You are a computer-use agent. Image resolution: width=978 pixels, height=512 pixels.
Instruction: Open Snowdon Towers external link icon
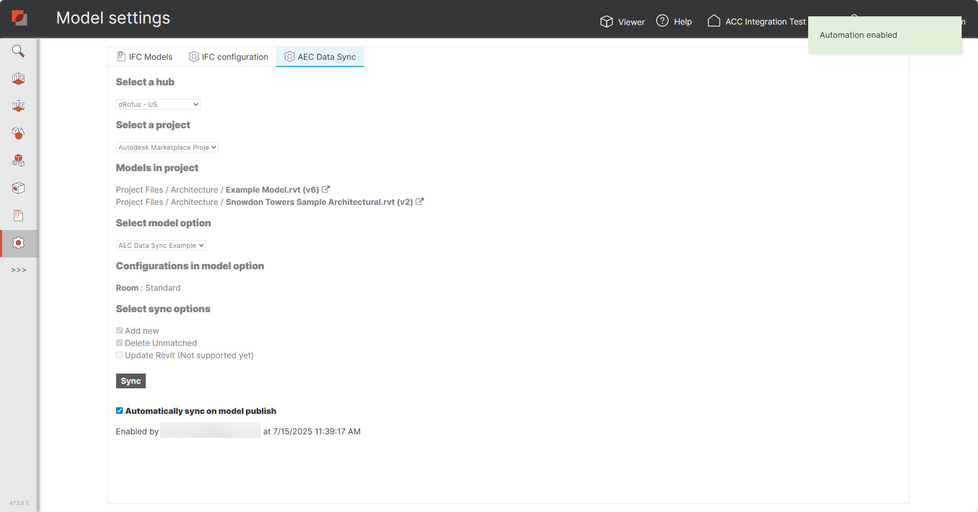[420, 202]
